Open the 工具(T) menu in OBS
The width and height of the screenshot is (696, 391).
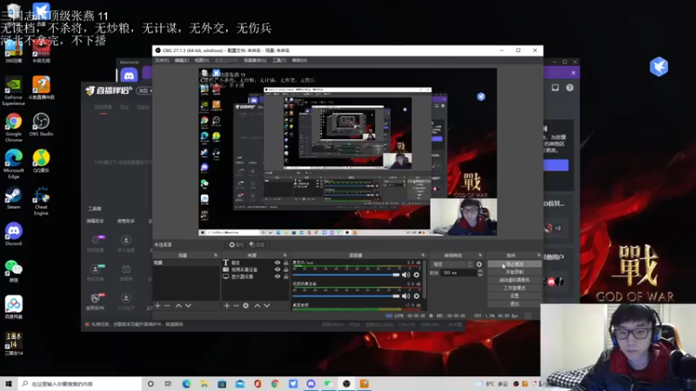click(279, 60)
